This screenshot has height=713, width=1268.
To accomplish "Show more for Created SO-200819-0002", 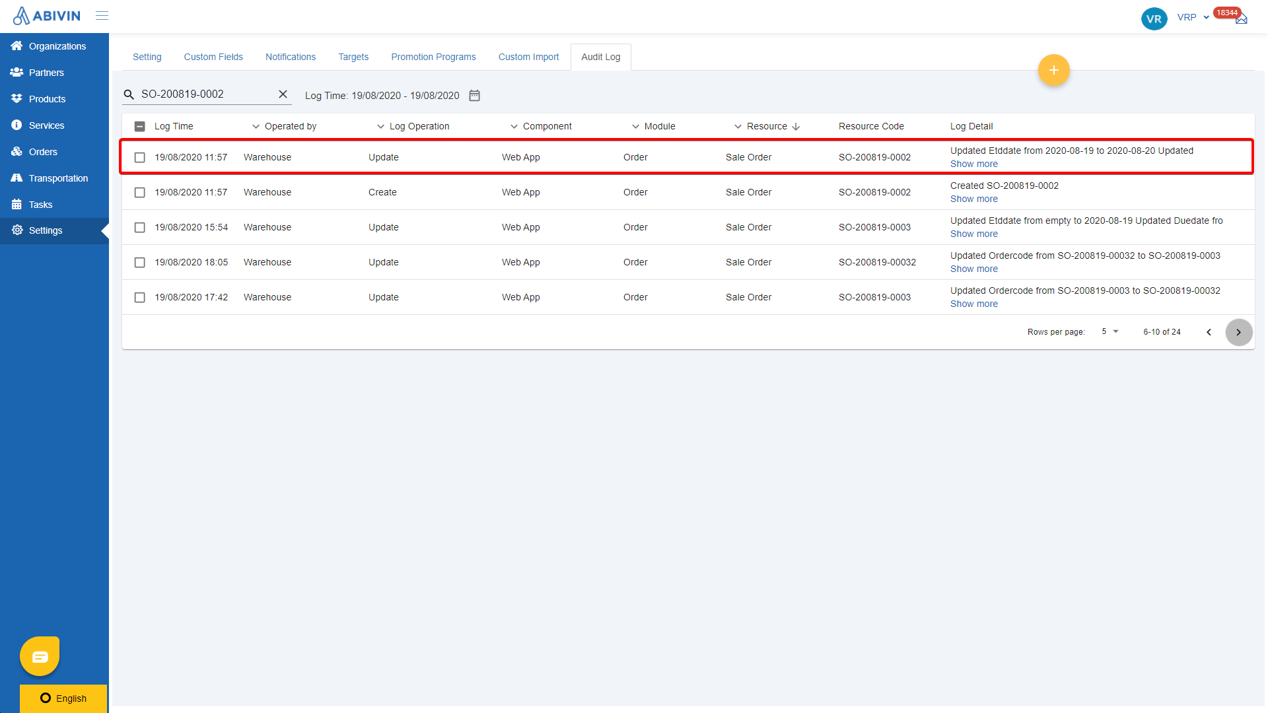I will point(973,199).
